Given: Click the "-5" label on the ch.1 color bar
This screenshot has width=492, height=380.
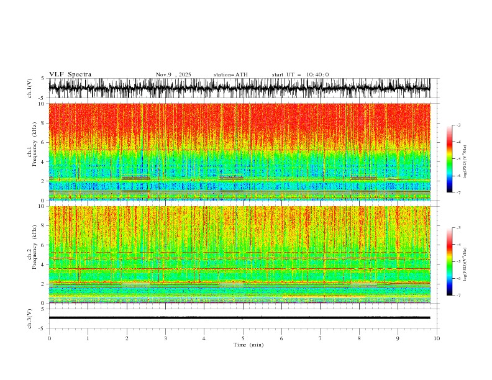Looking at the screenshot, I should coord(458,159).
